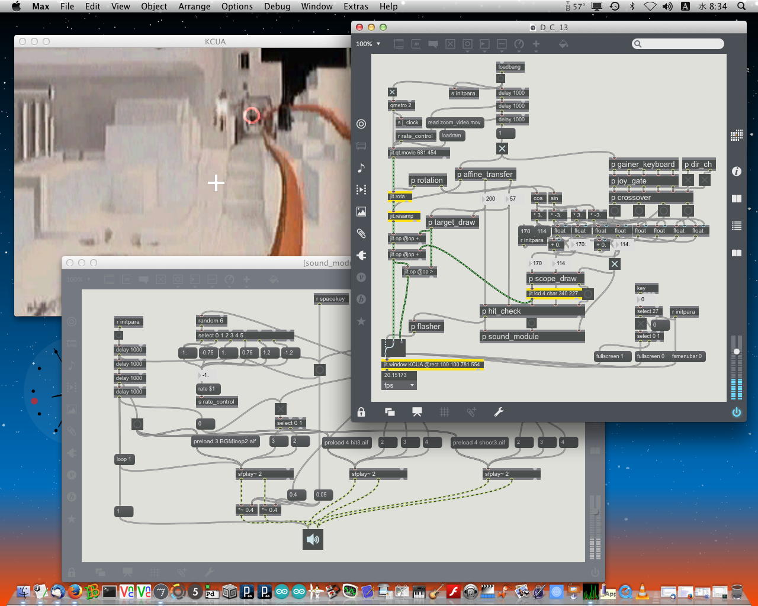Toggle the X box right of p scope_draw
The width and height of the screenshot is (758, 606).
pyautogui.click(x=615, y=264)
